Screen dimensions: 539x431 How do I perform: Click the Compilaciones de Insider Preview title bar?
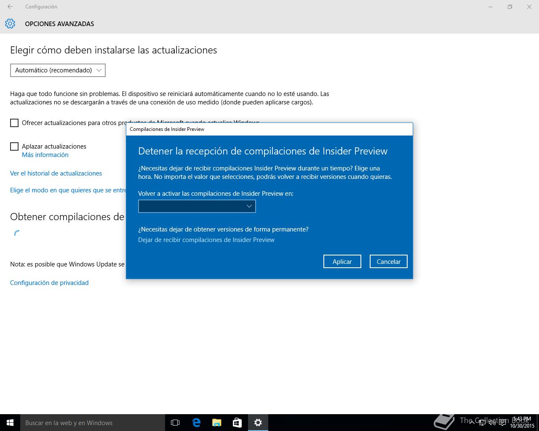[x=269, y=129]
